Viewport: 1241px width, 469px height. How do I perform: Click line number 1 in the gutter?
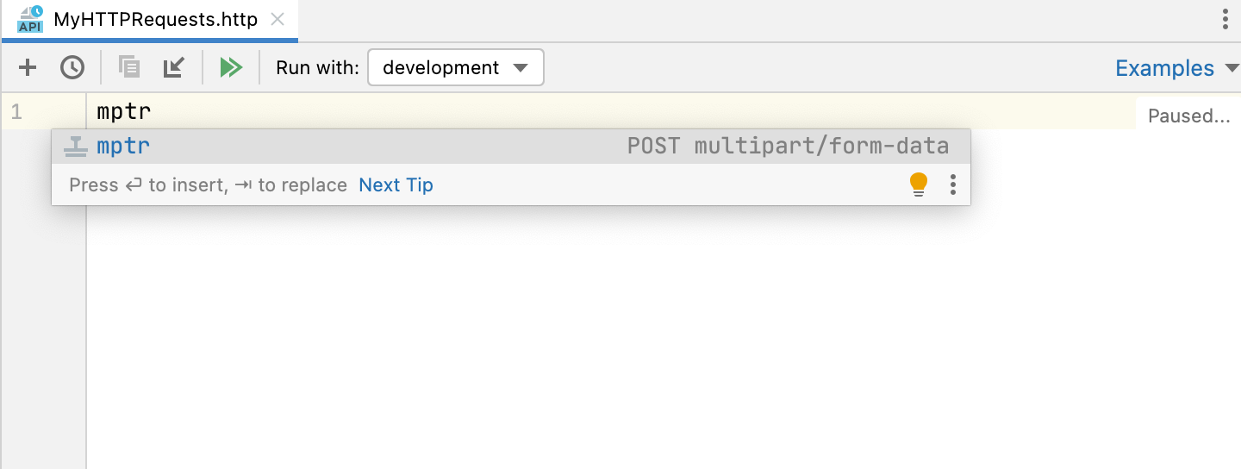click(x=16, y=112)
